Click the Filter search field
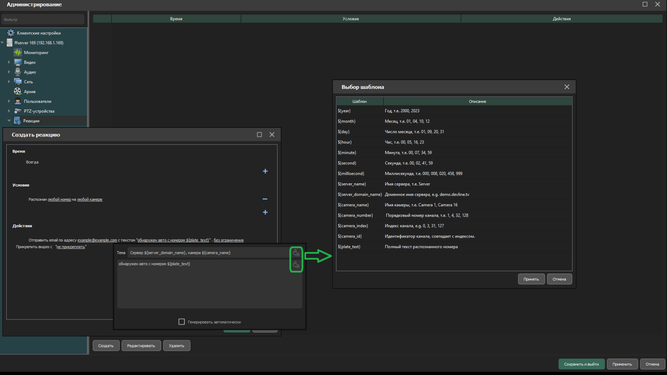The height and width of the screenshot is (375, 667). click(43, 19)
